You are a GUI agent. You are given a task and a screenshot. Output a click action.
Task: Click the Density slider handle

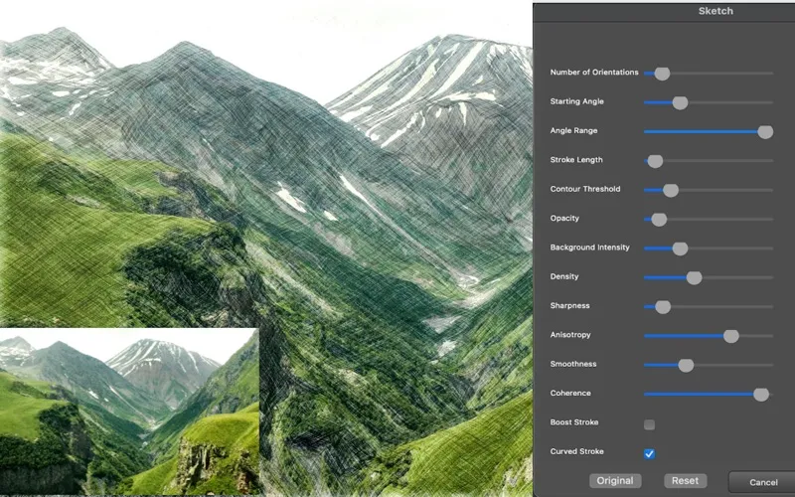(x=694, y=278)
